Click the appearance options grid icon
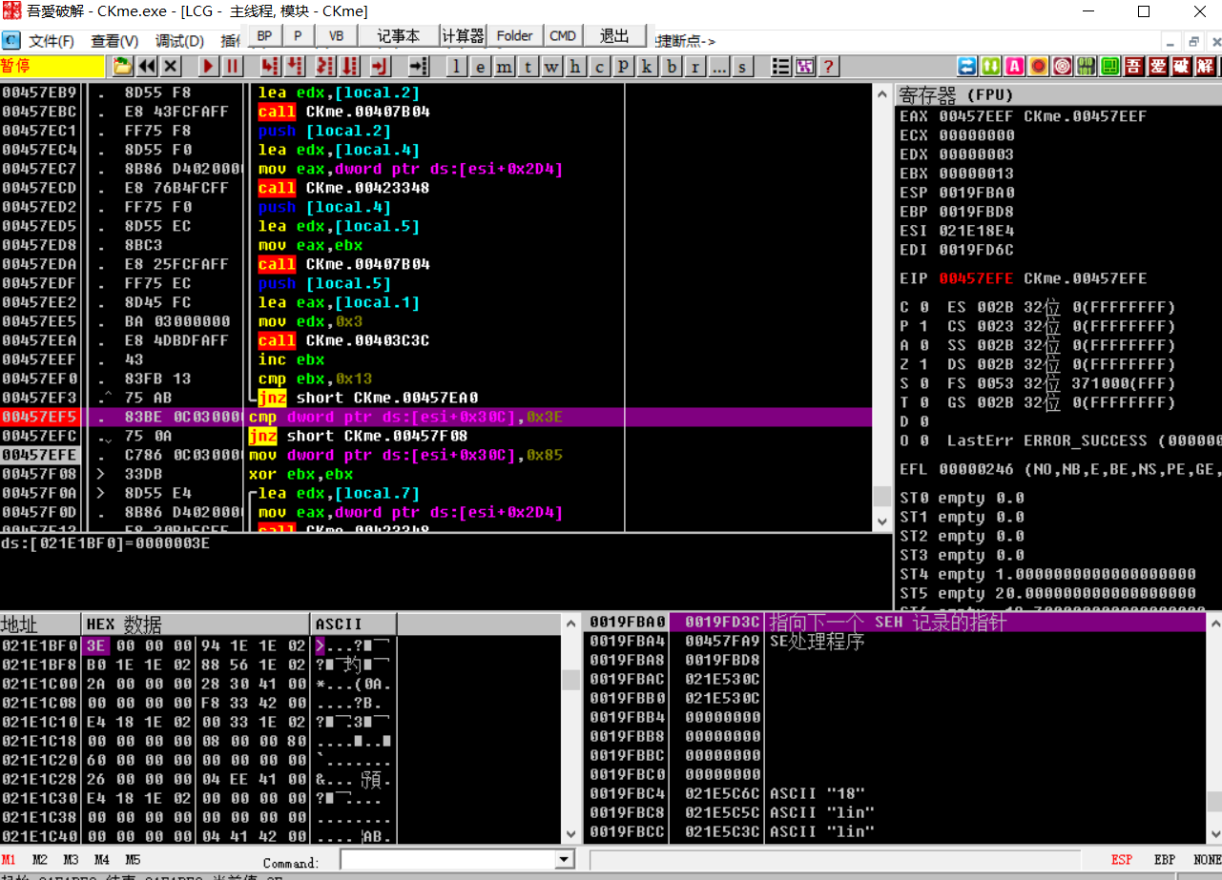This screenshot has height=880, width=1222. tap(805, 66)
